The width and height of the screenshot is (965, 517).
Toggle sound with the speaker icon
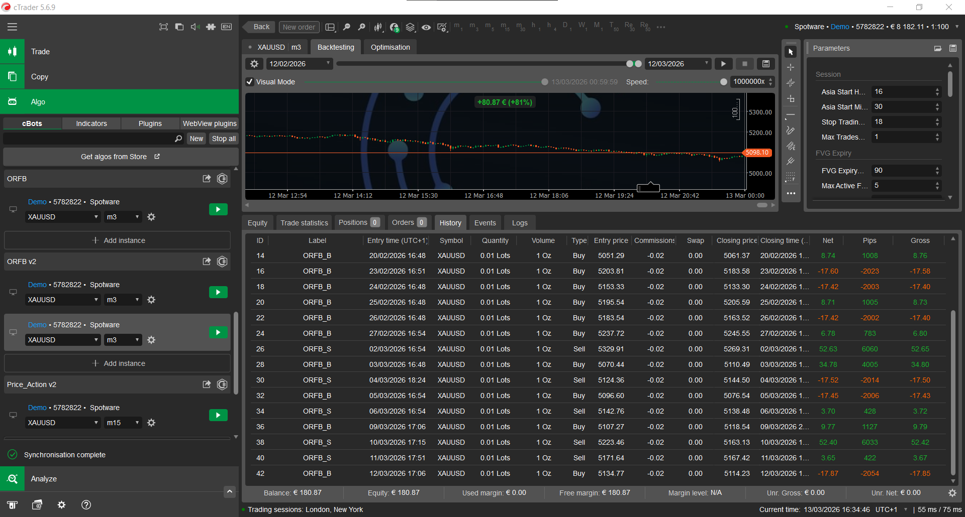[x=195, y=27]
